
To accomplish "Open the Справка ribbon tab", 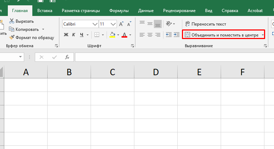I will click(x=230, y=11).
